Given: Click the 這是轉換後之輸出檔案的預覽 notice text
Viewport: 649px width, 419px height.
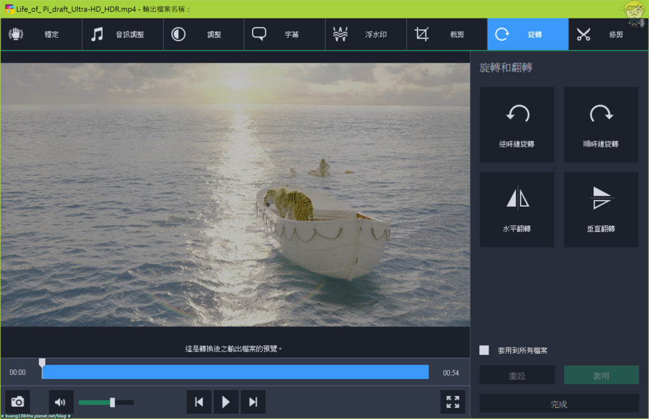Looking at the screenshot, I should point(233,349).
